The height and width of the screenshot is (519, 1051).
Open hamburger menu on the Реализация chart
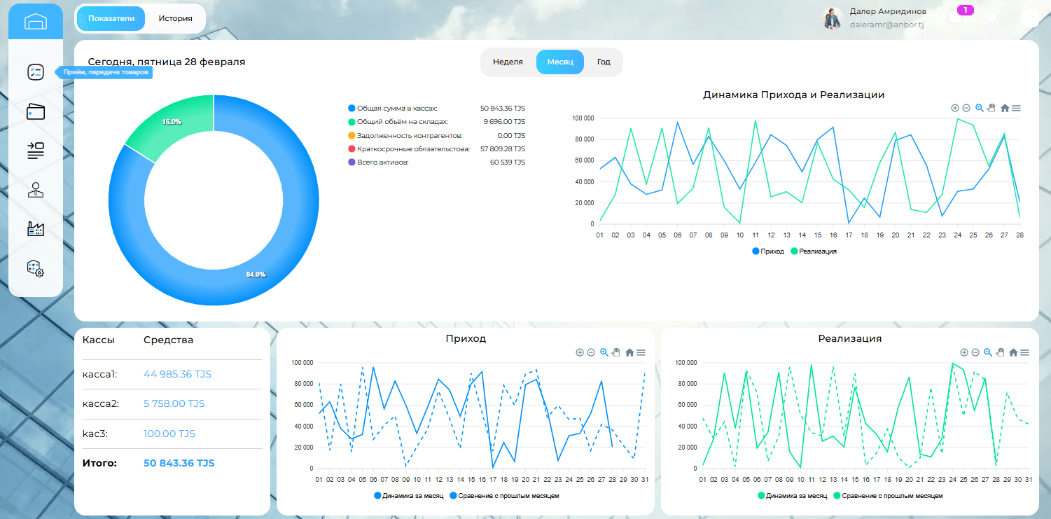tap(1024, 352)
